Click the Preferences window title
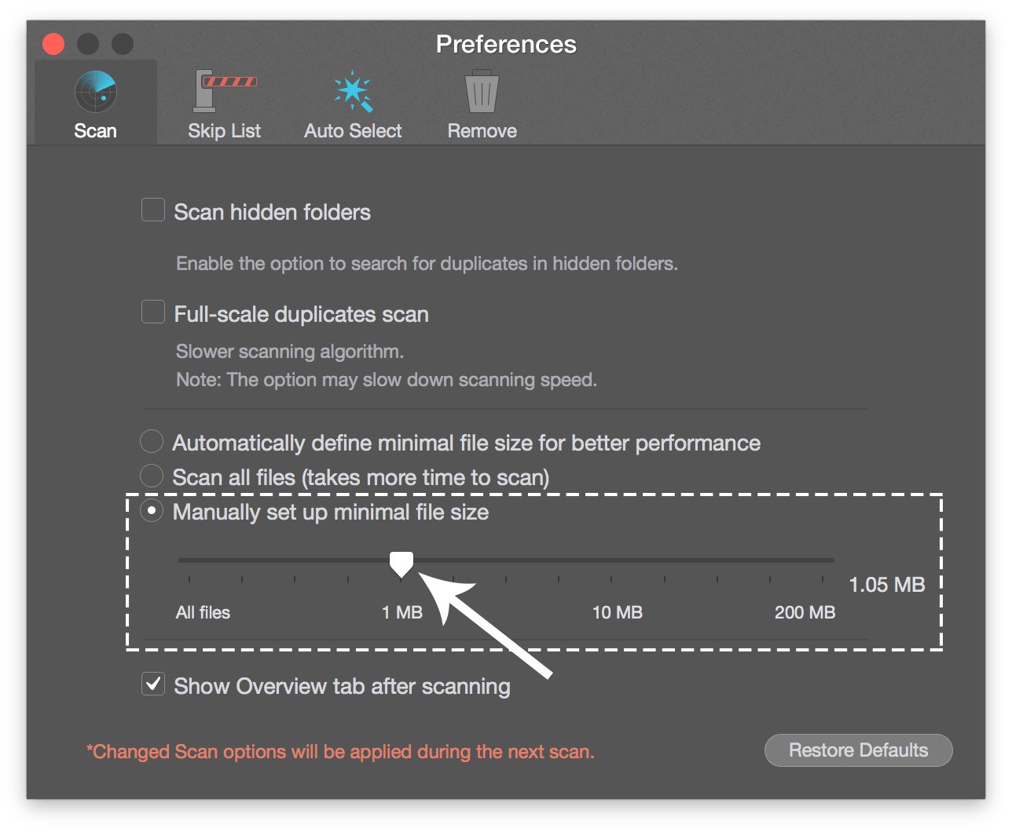Viewport: 1012px width, 832px height. click(506, 45)
